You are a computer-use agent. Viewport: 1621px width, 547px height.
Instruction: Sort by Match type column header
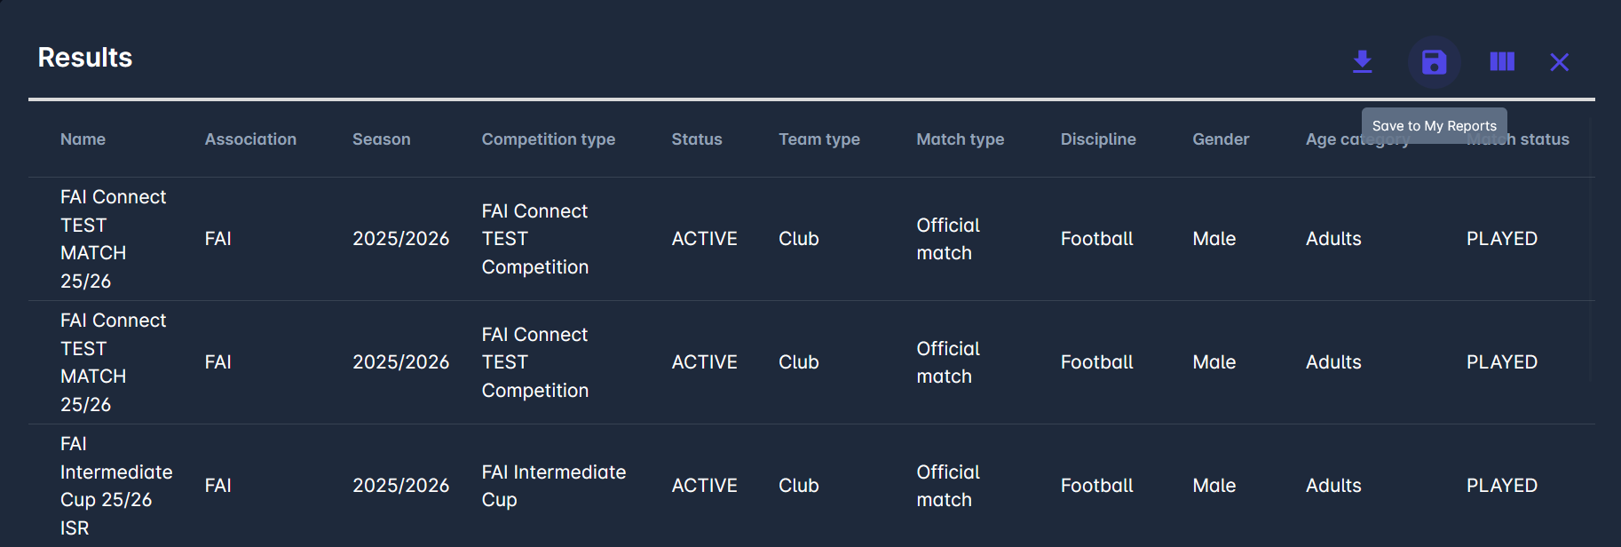click(x=960, y=139)
